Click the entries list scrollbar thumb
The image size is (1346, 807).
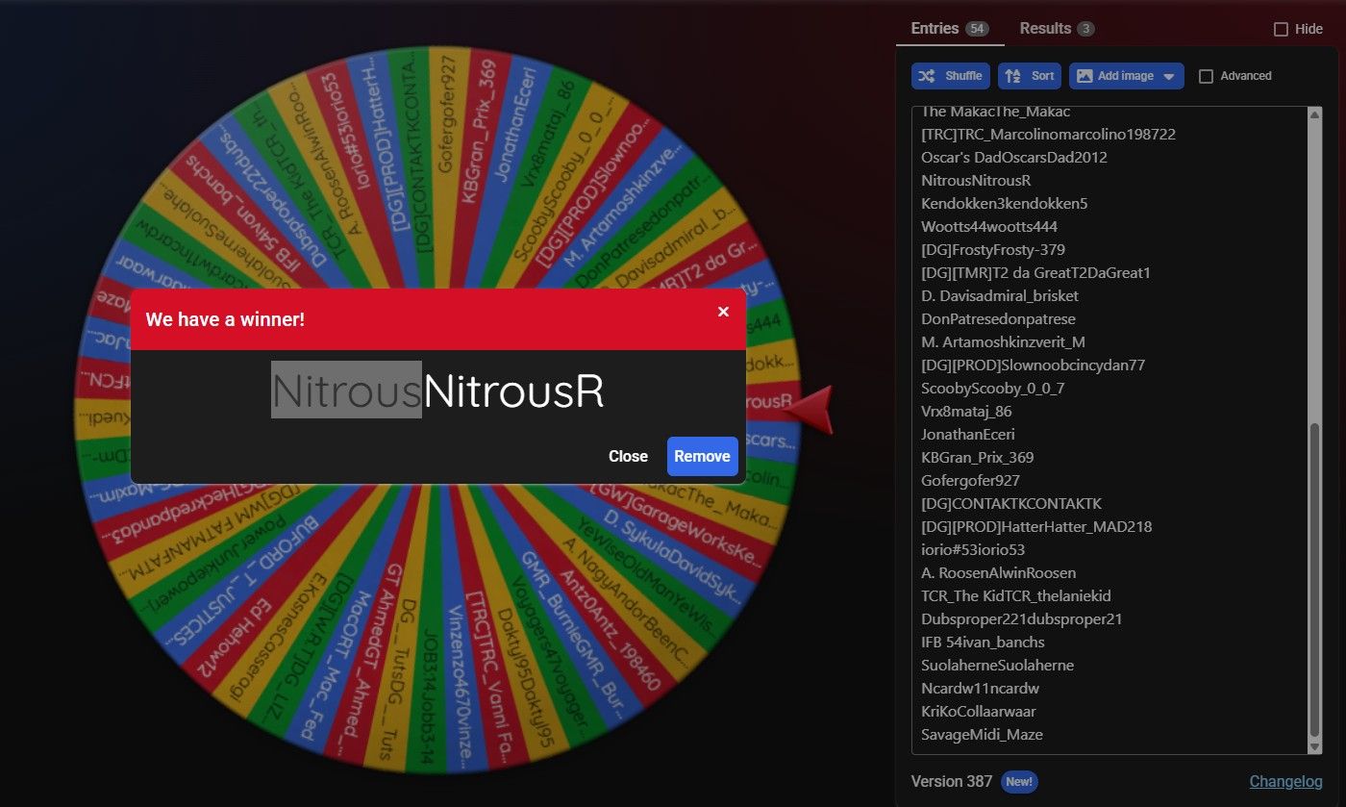point(1314,577)
